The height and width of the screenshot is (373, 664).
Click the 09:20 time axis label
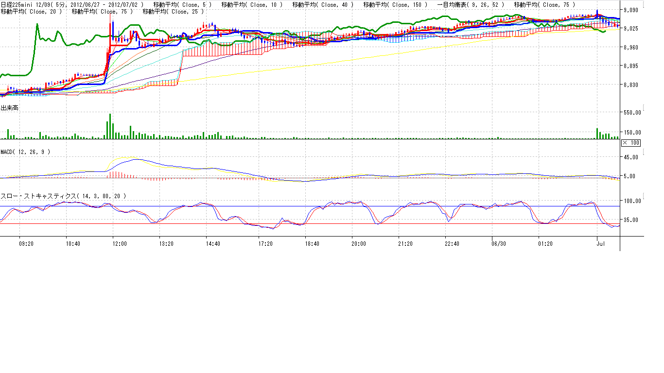click(x=26, y=243)
